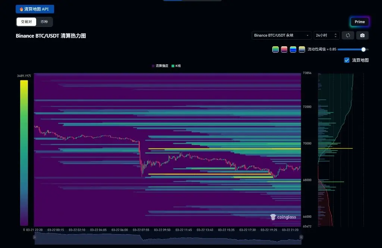The height and width of the screenshot is (248, 382).
Task: Toggle the K线 legend item
Action: coord(176,66)
